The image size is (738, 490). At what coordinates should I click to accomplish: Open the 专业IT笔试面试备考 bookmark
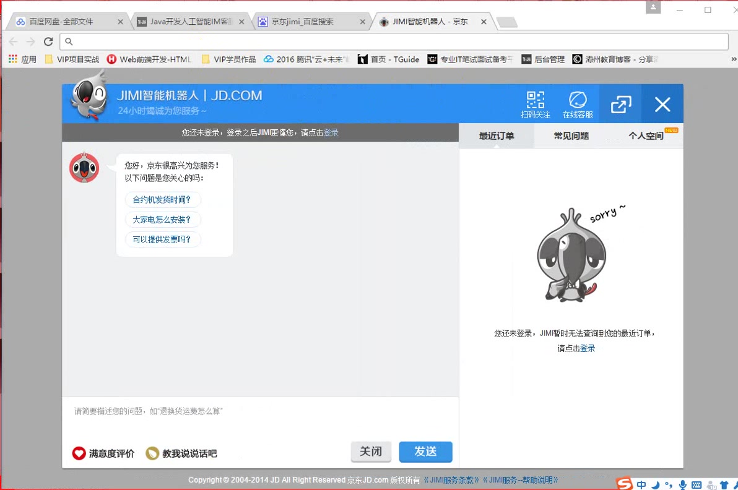click(470, 59)
